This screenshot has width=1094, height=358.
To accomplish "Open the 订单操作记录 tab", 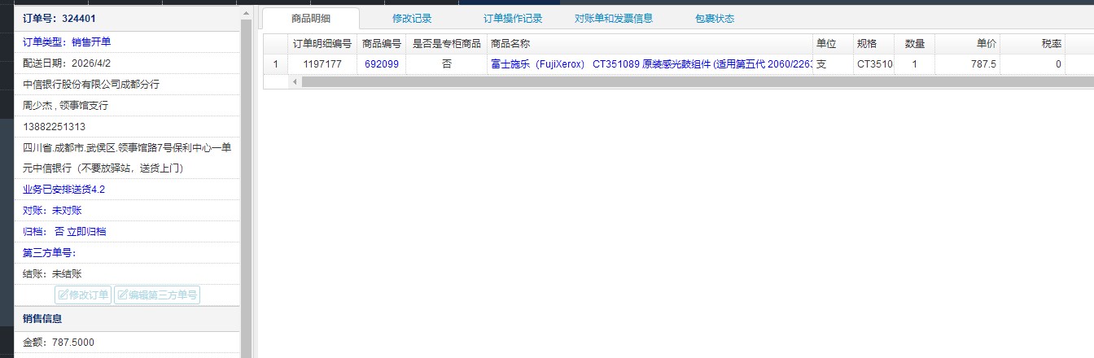I will [x=512, y=19].
